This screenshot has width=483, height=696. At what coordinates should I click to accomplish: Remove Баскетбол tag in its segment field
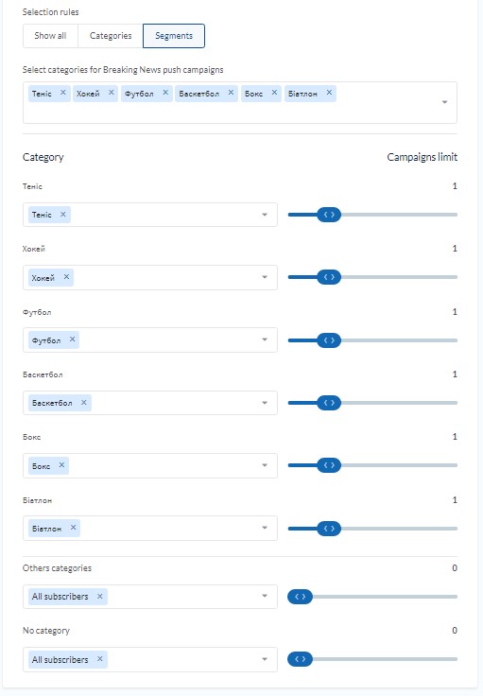click(x=84, y=403)
